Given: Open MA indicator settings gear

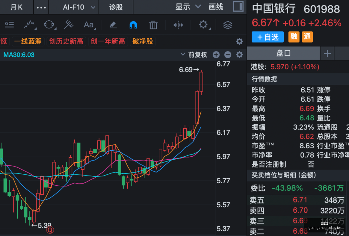Looking at the screenshot, I should tap(239, 54).
